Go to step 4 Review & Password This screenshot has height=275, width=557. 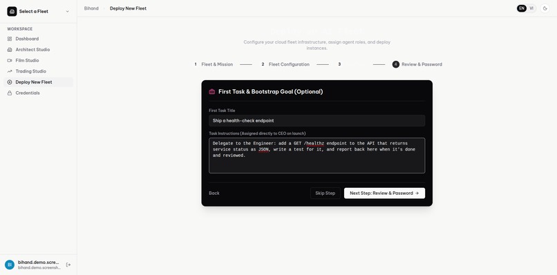coord(417,64)
